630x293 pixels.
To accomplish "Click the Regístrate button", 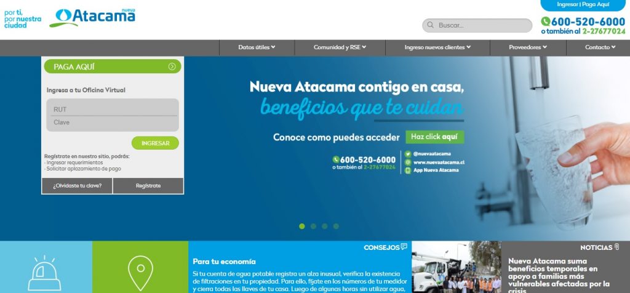I will (148, 186).
